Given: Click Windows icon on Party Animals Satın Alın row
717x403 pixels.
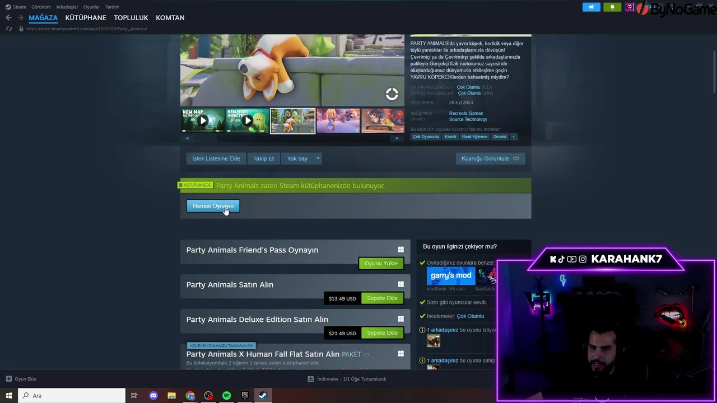Looking at the screenshot, I should 401,284.
